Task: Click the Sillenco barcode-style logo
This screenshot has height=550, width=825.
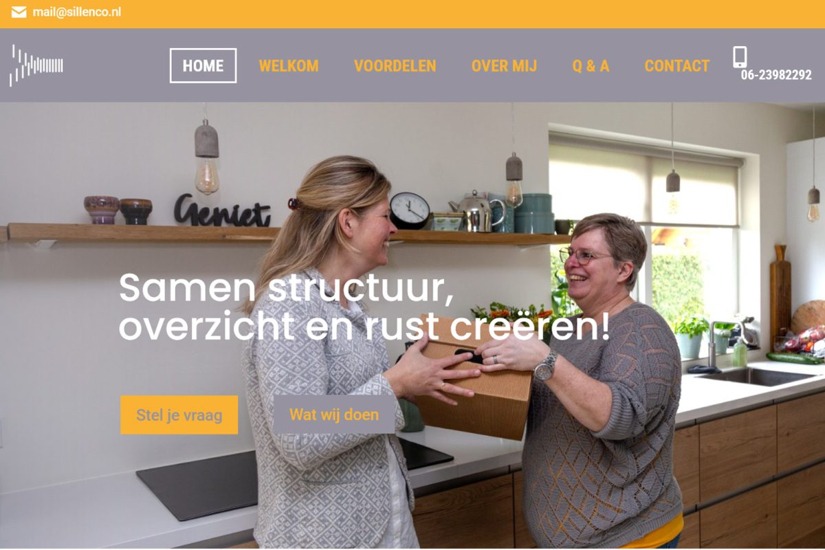Action: 36,65
